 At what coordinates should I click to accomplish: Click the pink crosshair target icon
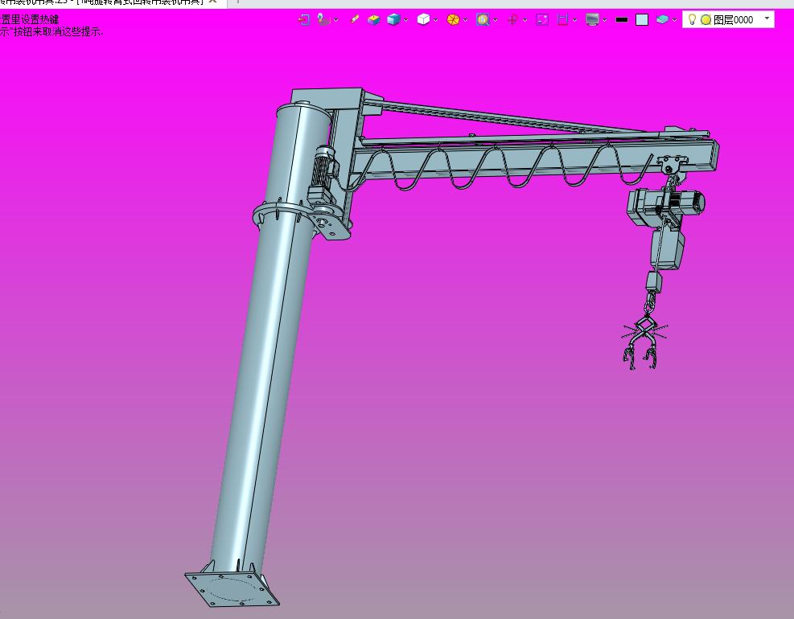(x=512, y=20)
